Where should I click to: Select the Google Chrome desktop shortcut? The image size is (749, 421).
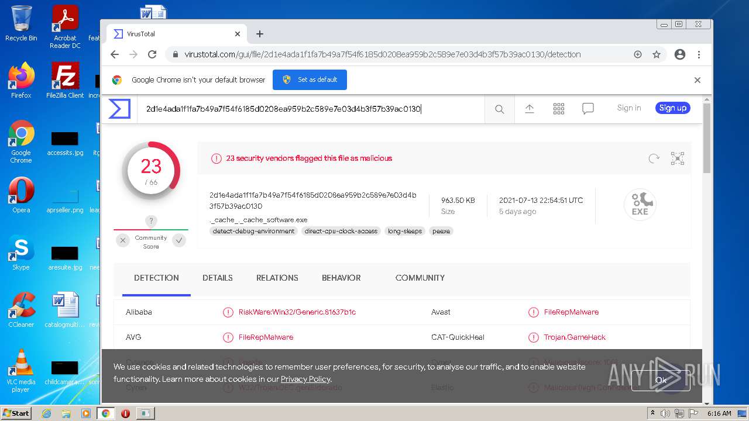(21, 141)
